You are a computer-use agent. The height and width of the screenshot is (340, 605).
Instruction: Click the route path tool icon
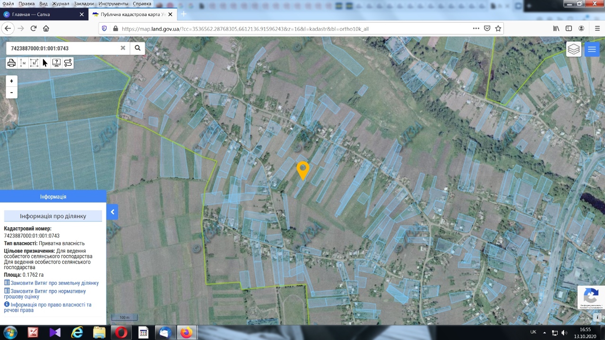(x=68, y=63)
